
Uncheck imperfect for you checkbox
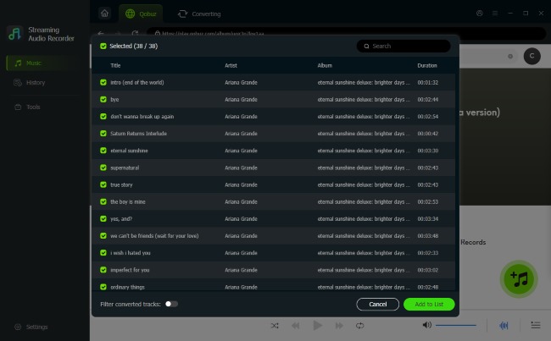tap(103, 270)
